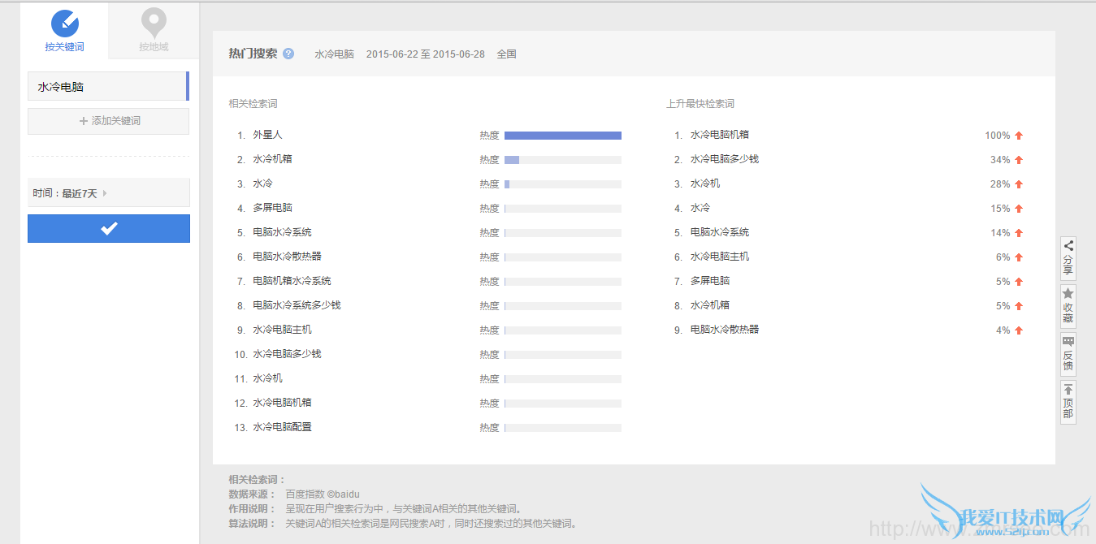Click the pencil icon of 按关键词
1096x544 pixels.
(x=64, y=23)
